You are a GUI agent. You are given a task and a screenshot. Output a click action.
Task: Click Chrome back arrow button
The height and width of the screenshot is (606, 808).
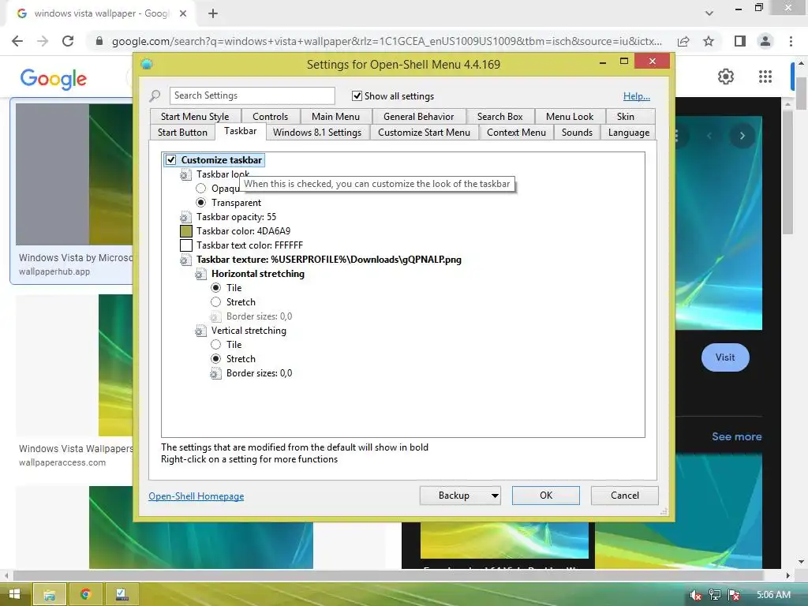click(17, 41)
